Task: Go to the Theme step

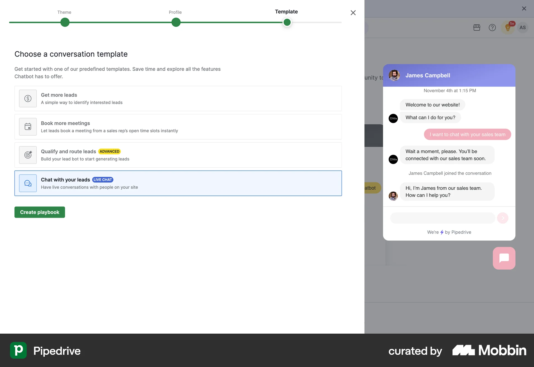Action: (65, 22)
